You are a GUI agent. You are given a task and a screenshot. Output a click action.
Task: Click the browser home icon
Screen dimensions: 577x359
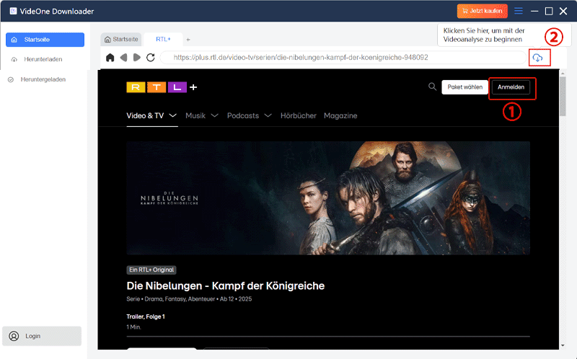click(110, 58)
